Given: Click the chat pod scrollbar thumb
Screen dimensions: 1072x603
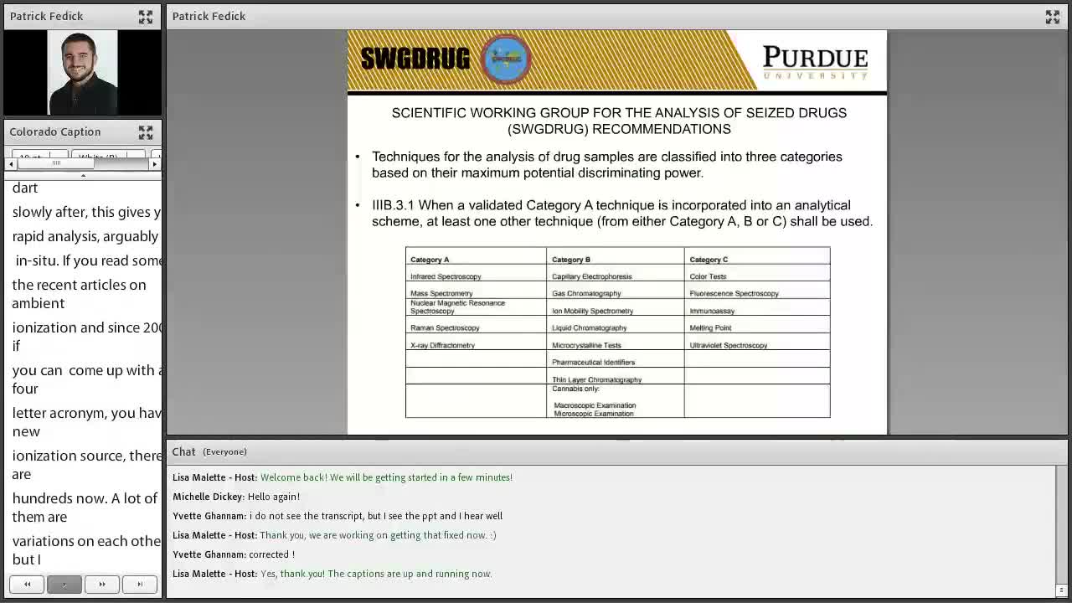Looking at the screenshot, I should click(x=1061, y=590).
